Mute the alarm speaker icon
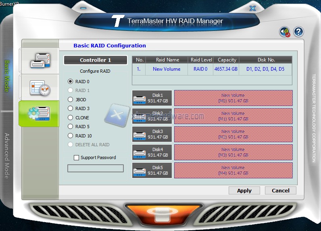The height and width of the screenshot is (231, 321). (x=285, y=32)
